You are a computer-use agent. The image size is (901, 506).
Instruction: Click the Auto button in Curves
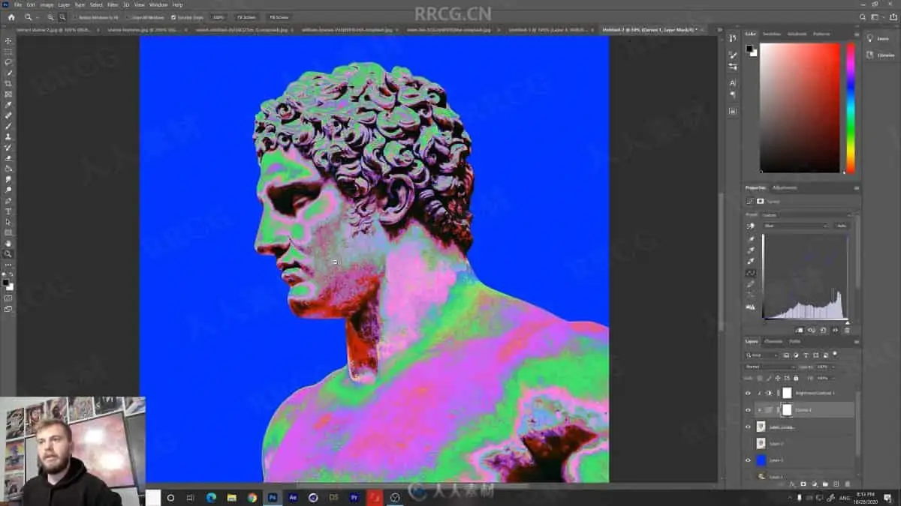coord(842,226)
